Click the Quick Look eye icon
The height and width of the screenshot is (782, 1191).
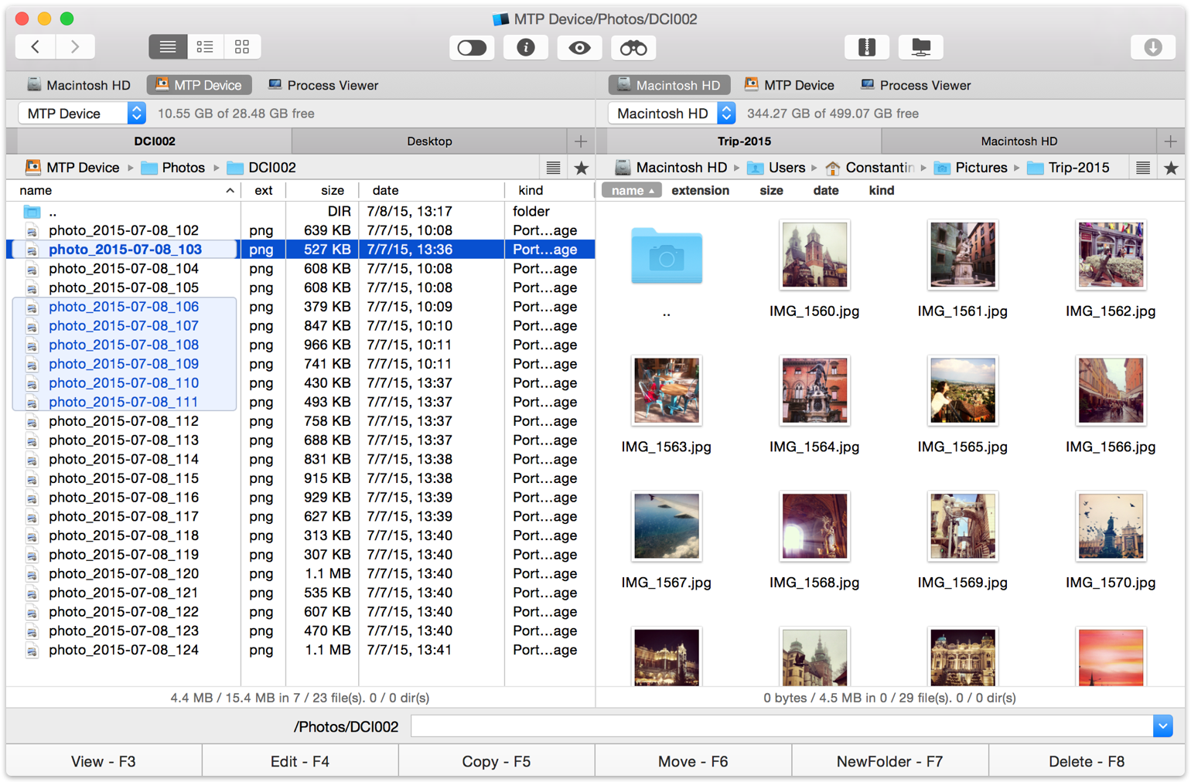tap(579, 48)
